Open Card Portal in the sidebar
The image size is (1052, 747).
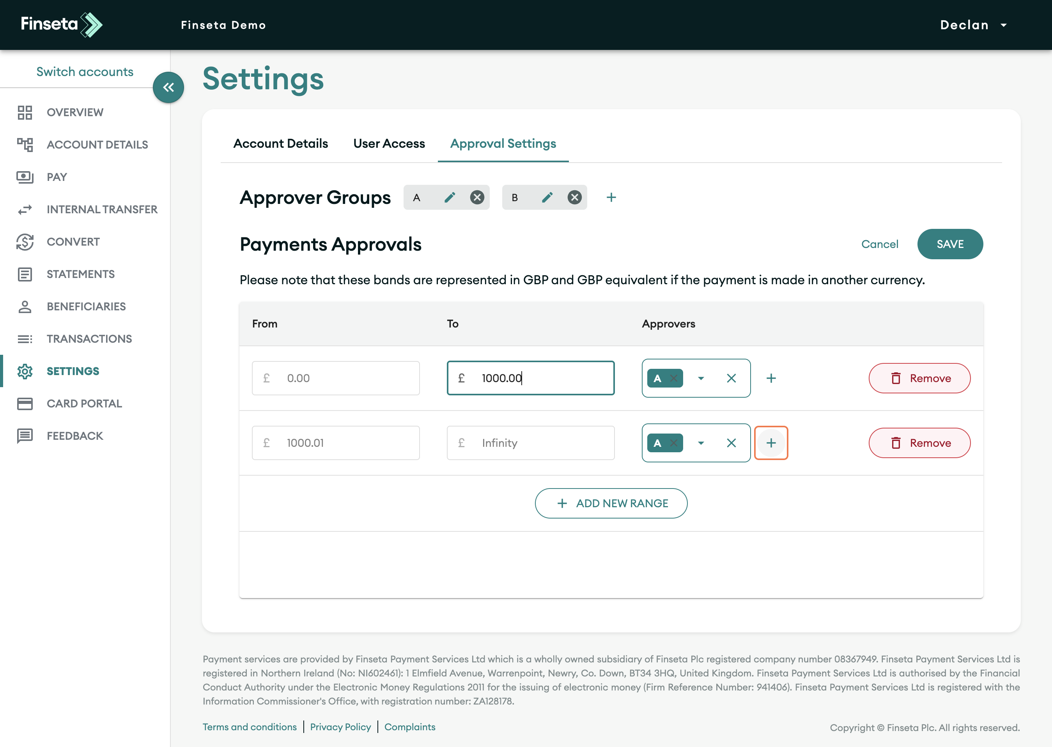84,404
